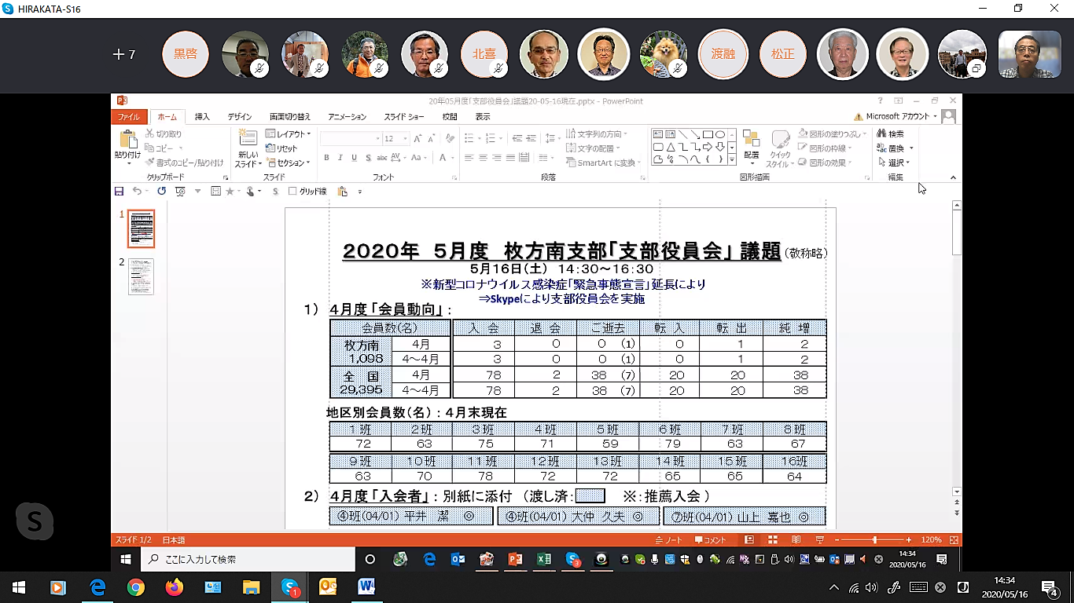Open the shared Excel icon in inner taskbar
The image size is (1074, 603).
(x=543, y=559)
